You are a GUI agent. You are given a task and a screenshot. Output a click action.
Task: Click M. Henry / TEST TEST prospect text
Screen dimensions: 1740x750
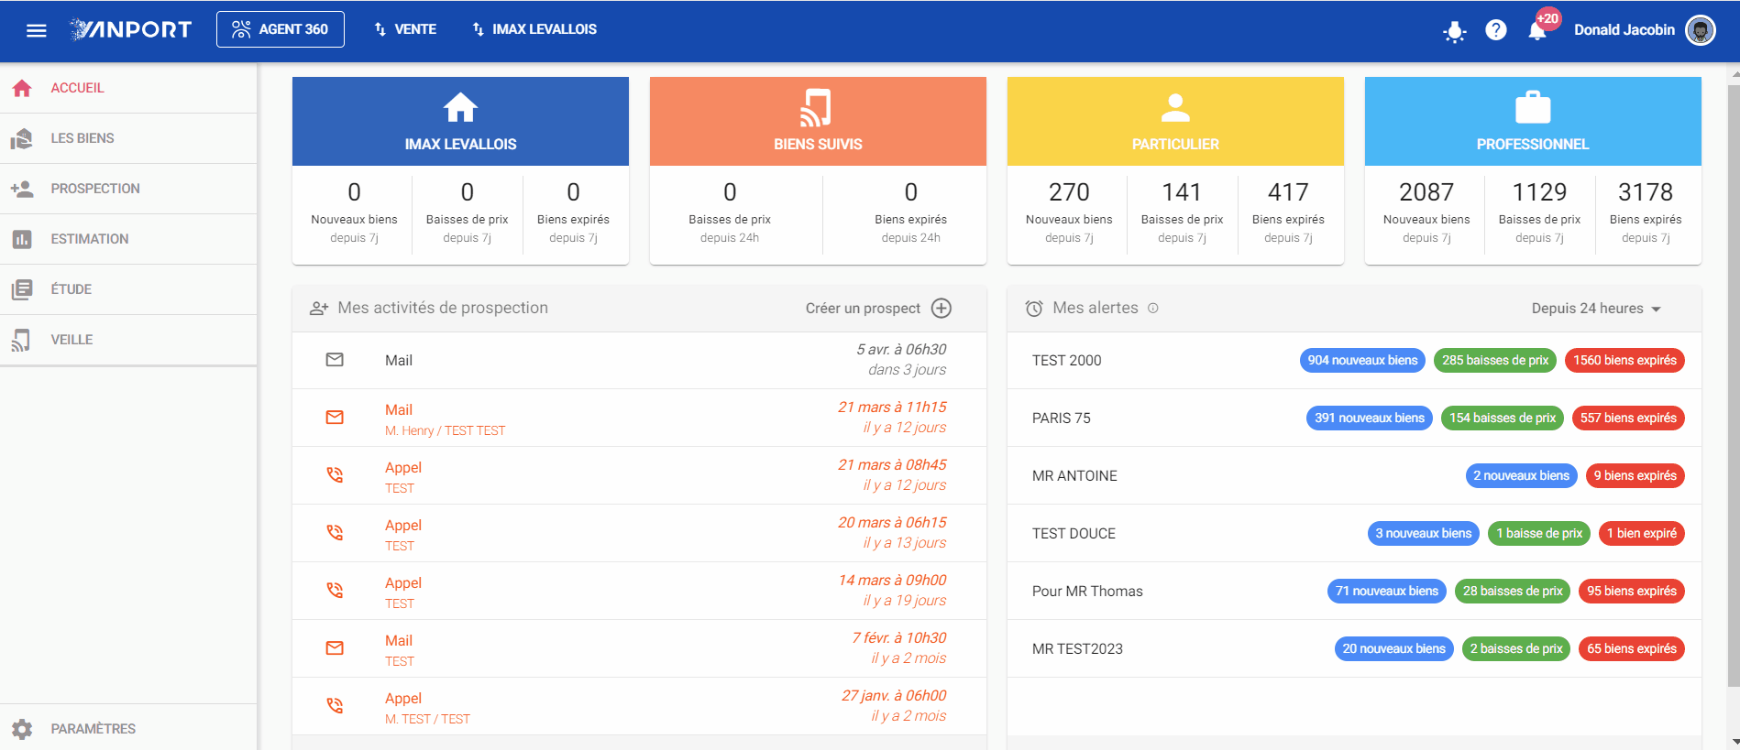coord(445,431)
